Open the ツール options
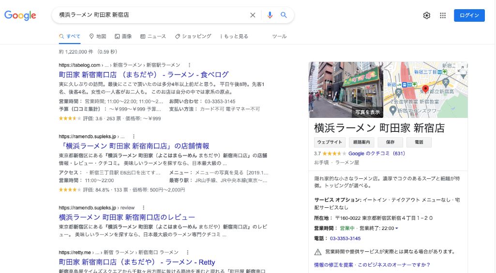Image resolution: width=496 pixels, height=273 pixels. coord(279,36)
